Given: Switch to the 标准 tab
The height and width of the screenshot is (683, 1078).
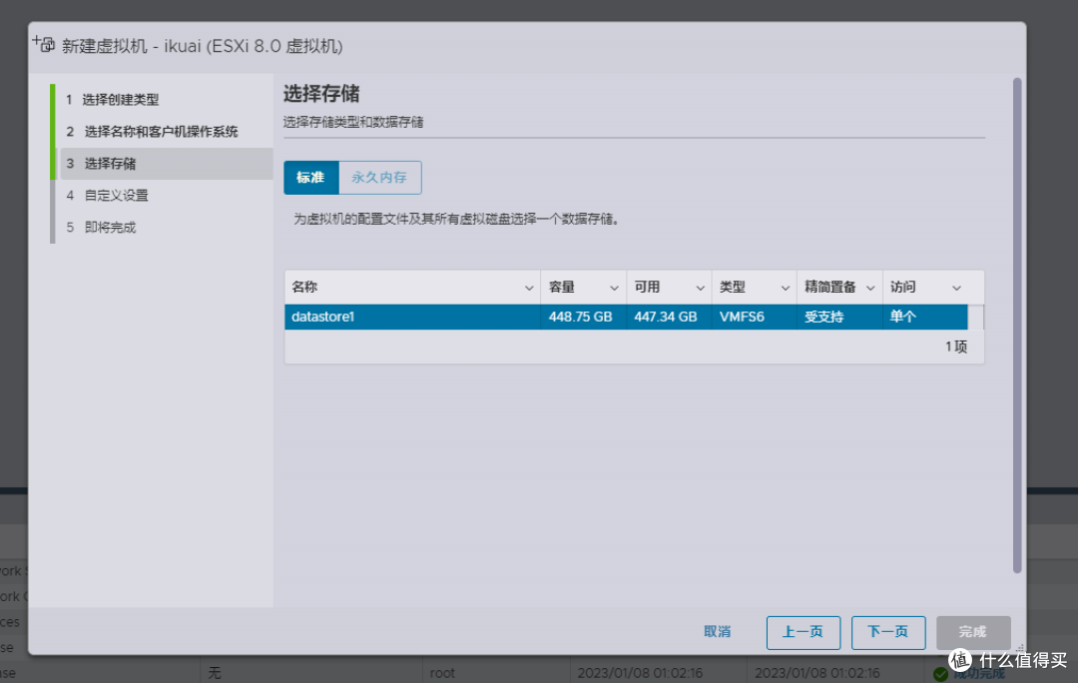Looking at the screenshot, I should point(310,177).
